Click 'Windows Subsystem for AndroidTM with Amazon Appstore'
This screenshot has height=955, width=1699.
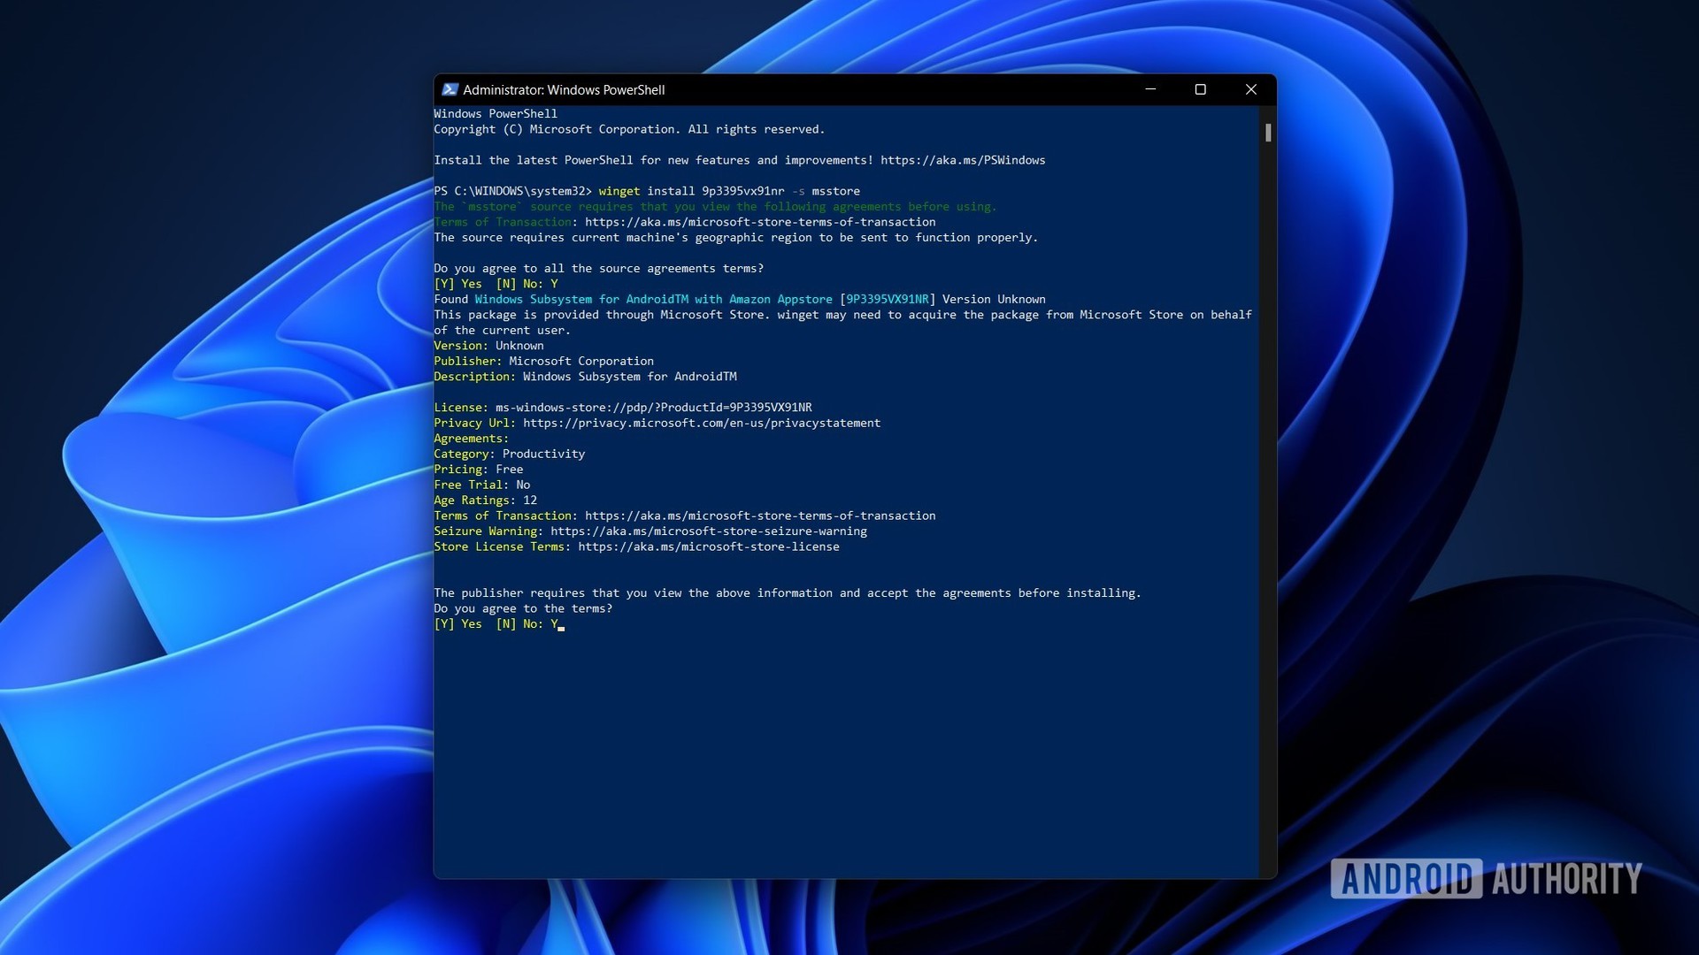654,300
